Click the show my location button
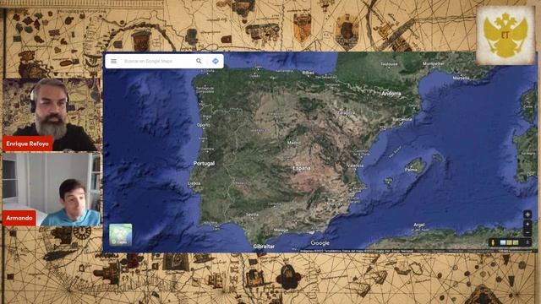Image resolution: width=541 pixels, height=304 pixels. pos(527,214)
